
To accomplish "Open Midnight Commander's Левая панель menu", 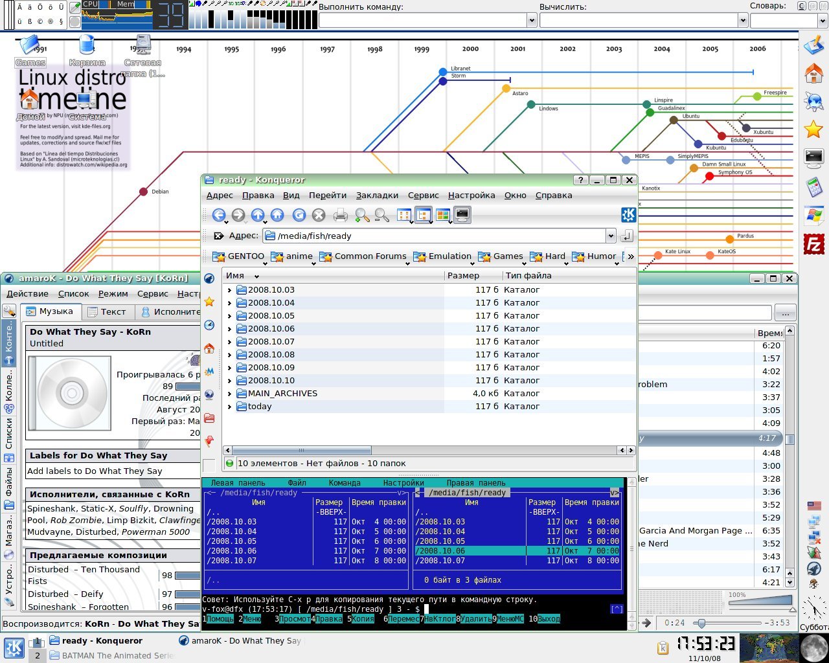I will click(x=238, y=483).
